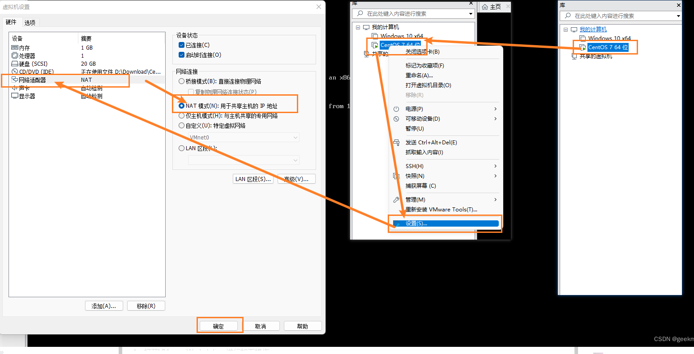Viewport: 694px width, 354px height.
Task: Select NAT 模式(N) radio button
Action: (x=181, y=106)
